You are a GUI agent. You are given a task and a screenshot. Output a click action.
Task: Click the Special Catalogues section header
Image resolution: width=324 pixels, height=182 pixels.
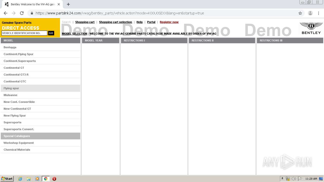pos(40,136)
